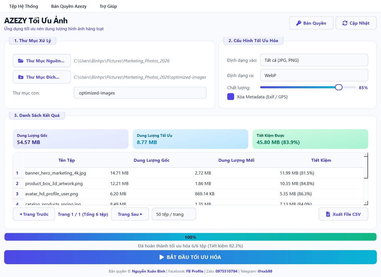Open the 50 tệp / trang dropdown
Screen dimensions: 381x277
pos(174,214)
